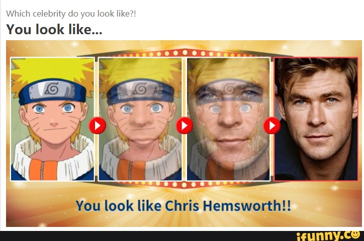Click the 'Which celebrity do you look like?!' title
Image resolution: width=364 pixels, height=241 pixels.
click(71, 14)
